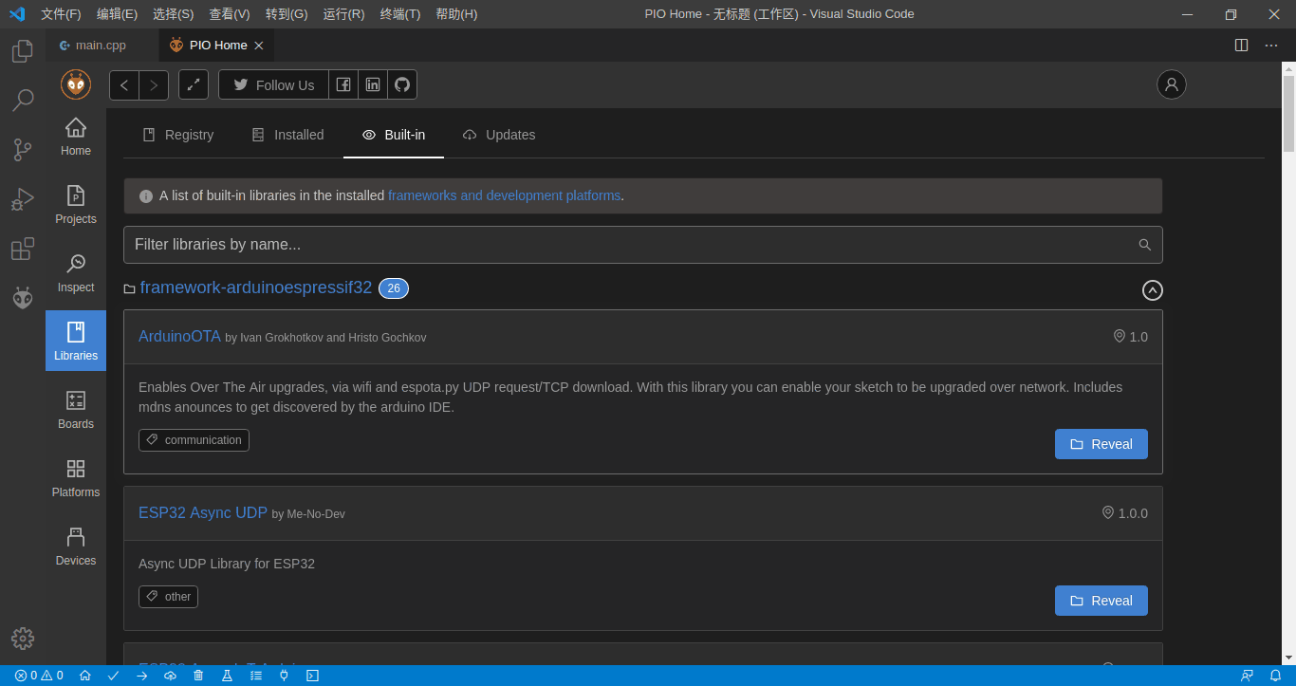Close the PIO Home tab
This screenshot has width=1296, height=686.
[259, 45]
